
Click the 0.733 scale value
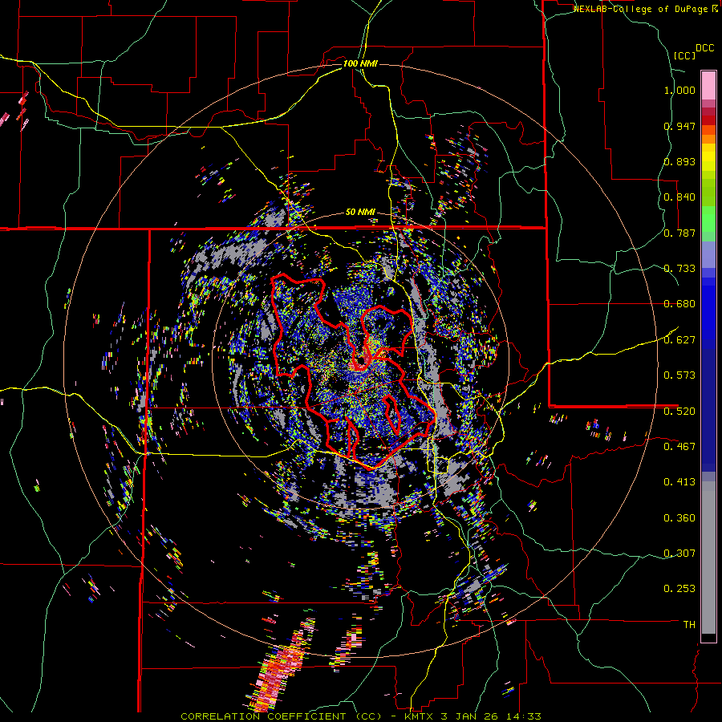click(679, 269)
